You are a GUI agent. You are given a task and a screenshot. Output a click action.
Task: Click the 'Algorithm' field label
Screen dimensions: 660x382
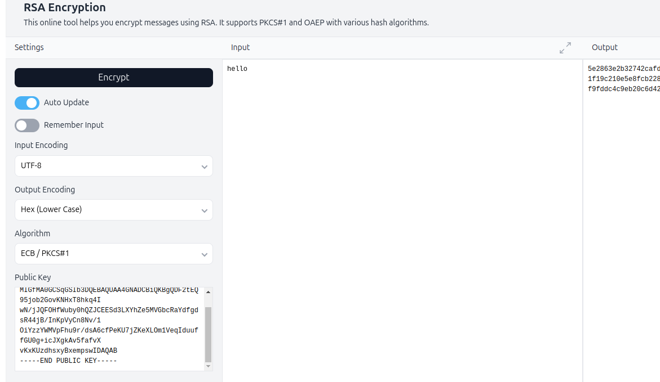33,233
